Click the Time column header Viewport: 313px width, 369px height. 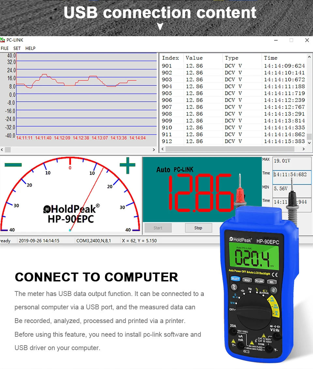coord(271,58)
